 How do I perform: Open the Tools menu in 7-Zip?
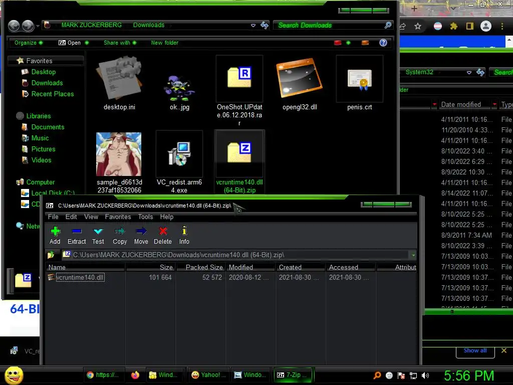click(145, 217)
